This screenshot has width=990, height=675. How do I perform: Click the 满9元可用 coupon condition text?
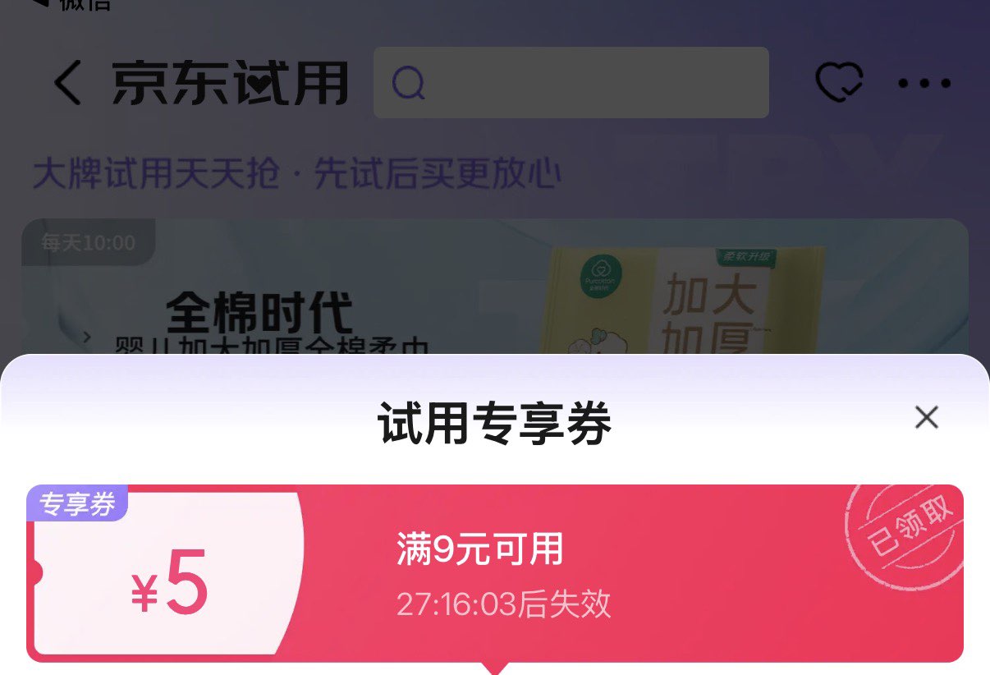480,549
